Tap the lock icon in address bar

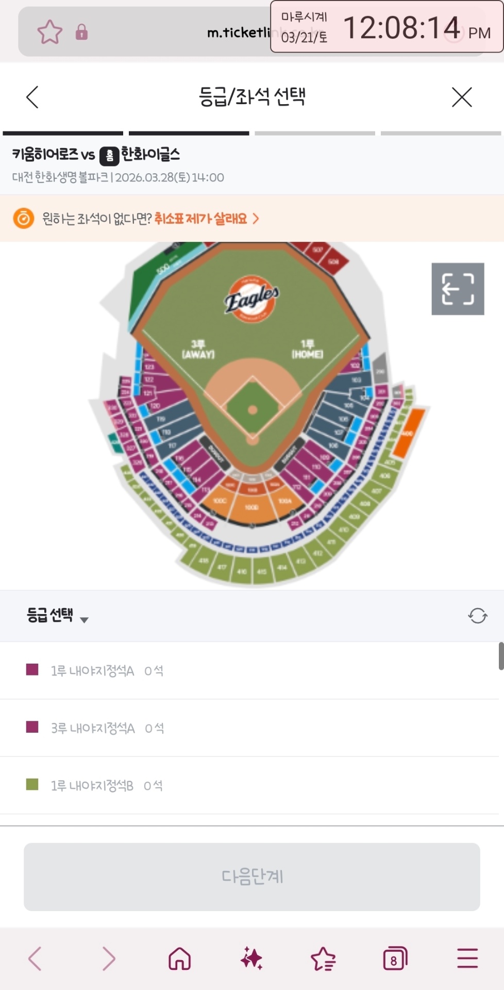point(81,32)
